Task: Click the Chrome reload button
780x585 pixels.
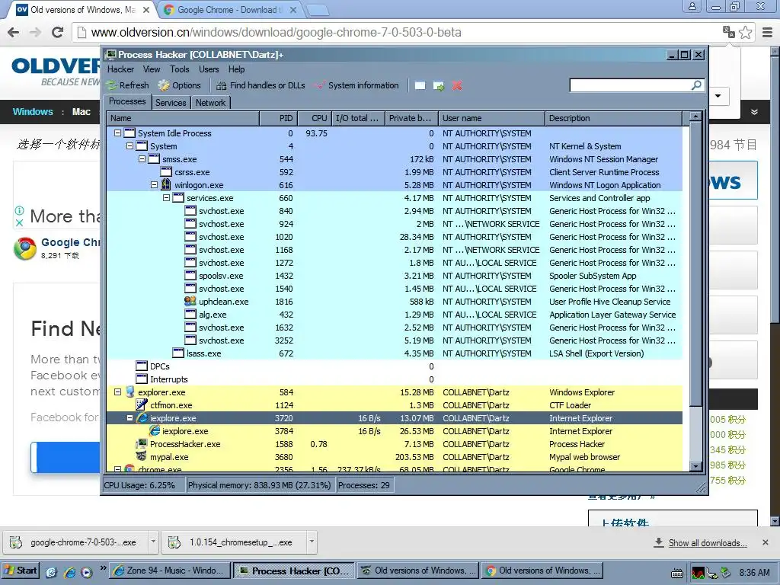Action: tap(57, 32)
